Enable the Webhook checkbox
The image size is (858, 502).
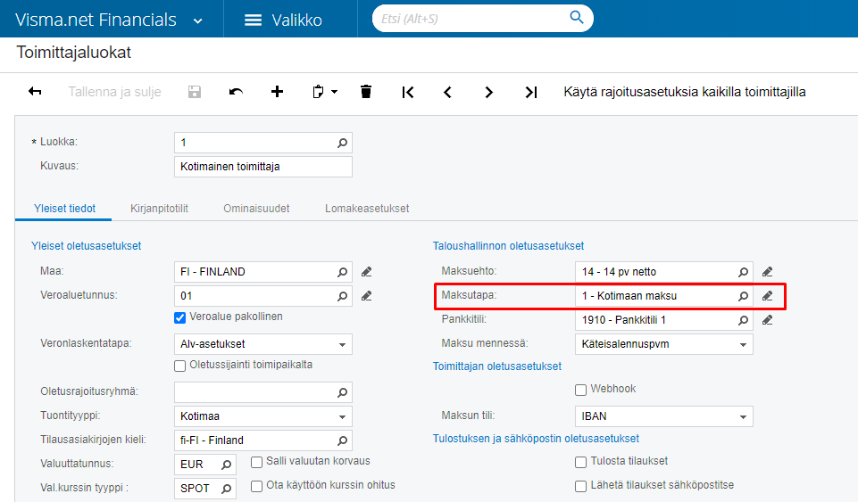click(580, 390)
